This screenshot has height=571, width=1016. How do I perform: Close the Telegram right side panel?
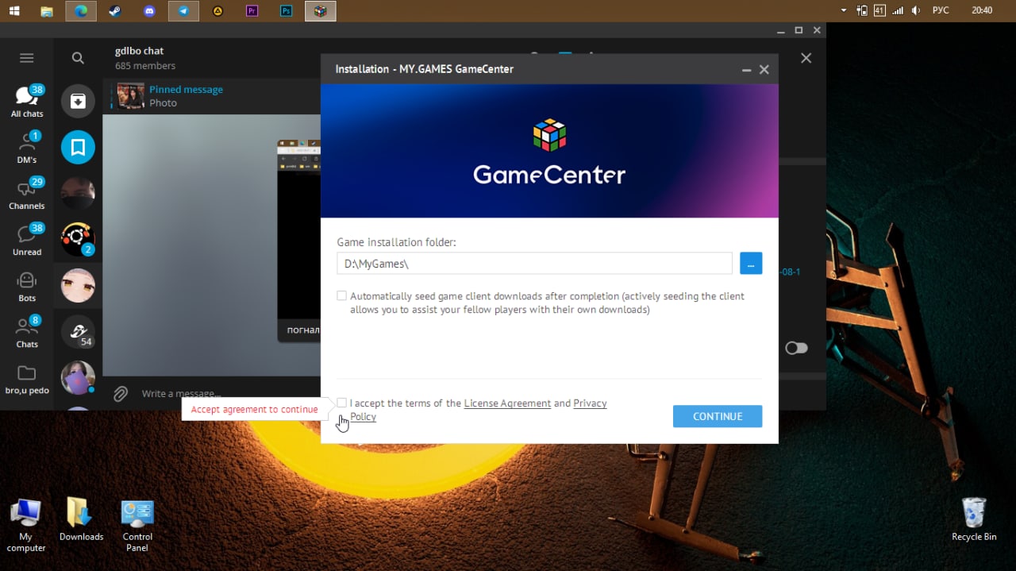point(806,58)
